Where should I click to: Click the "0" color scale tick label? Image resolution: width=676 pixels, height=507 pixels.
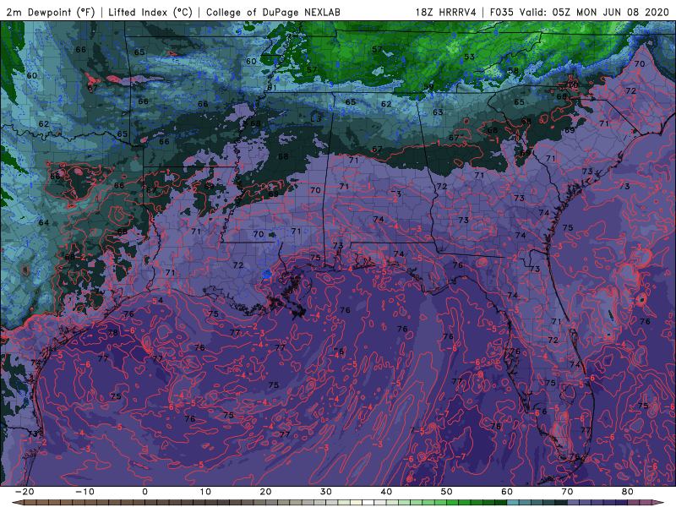click(144, 492)
